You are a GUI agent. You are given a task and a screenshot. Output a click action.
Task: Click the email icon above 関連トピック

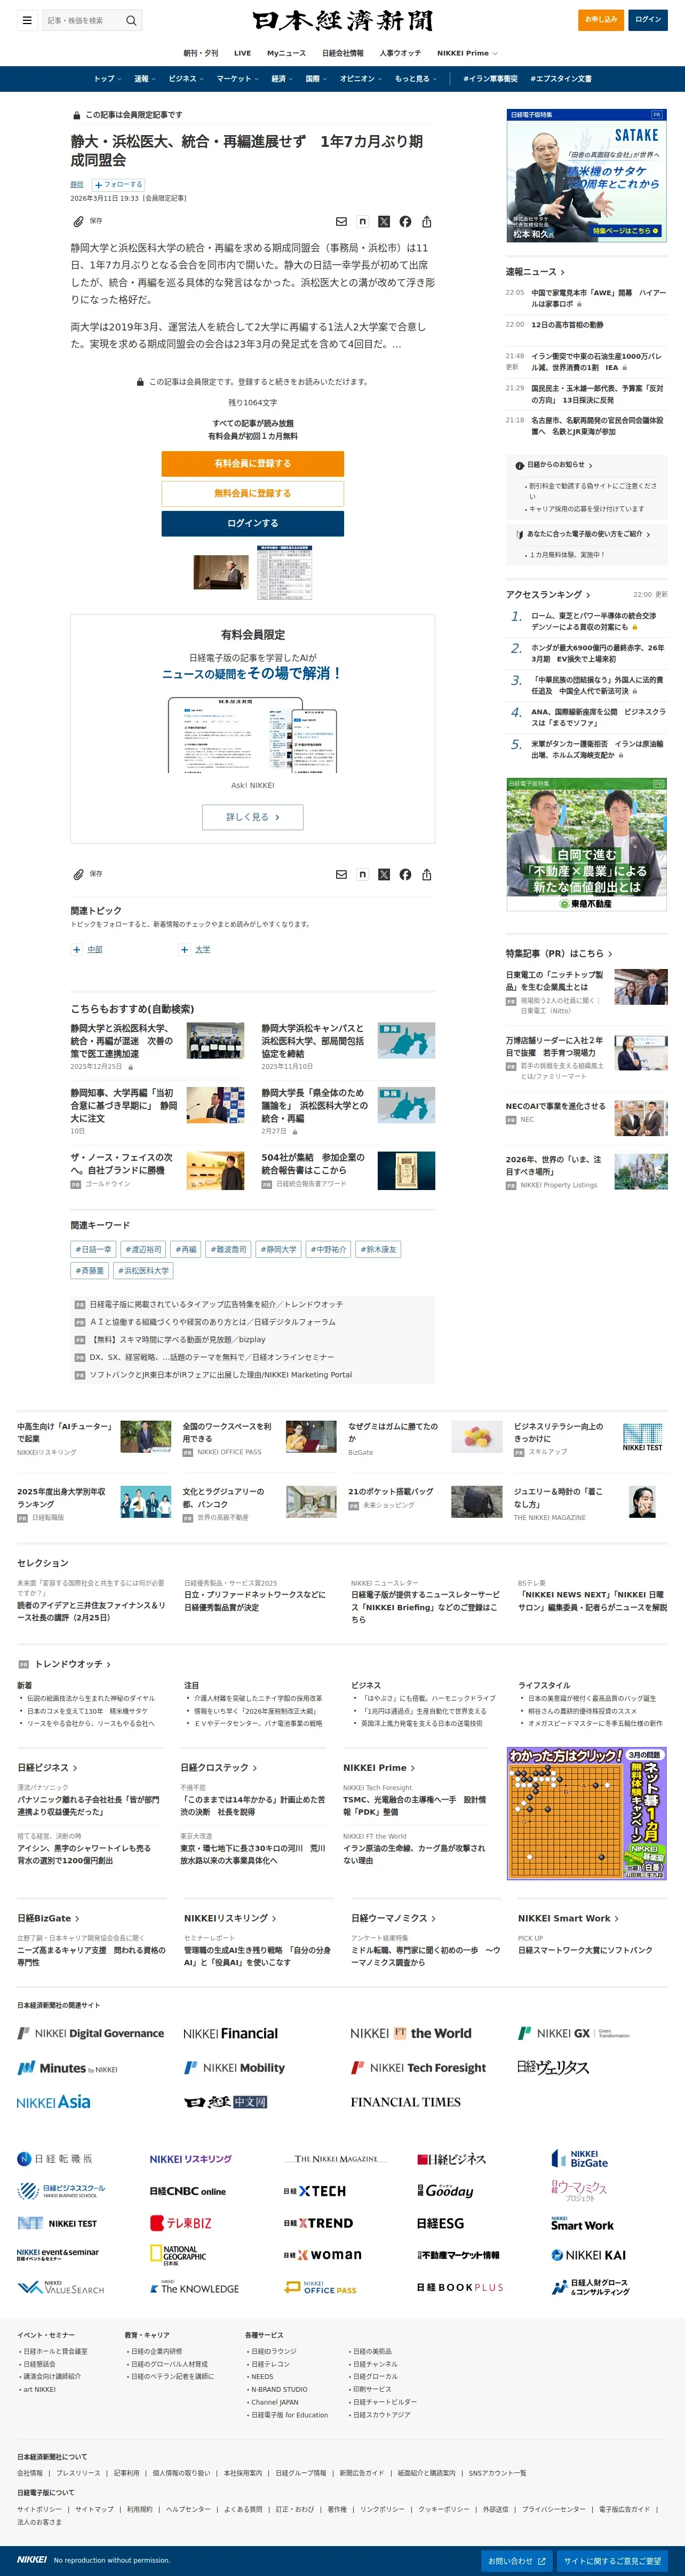[x=341, y=874]
